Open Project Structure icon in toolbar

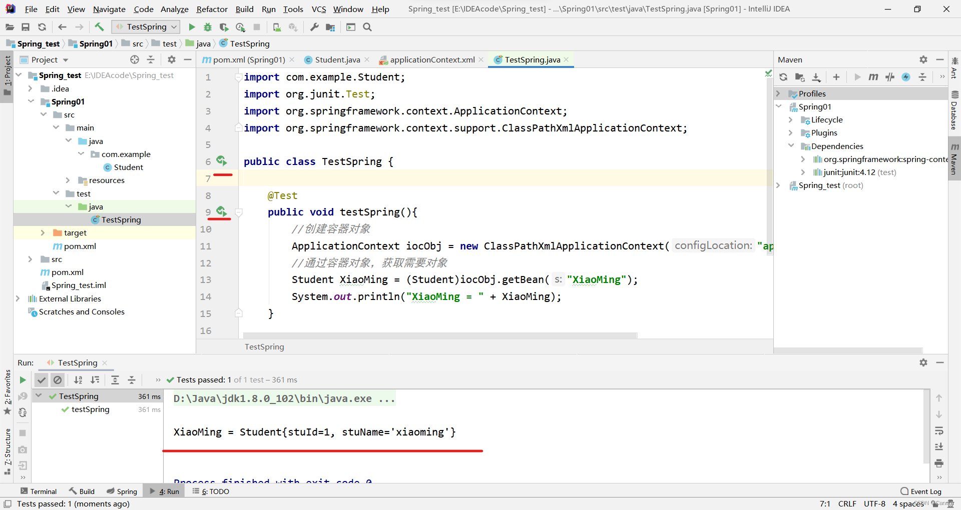(330, 27)
